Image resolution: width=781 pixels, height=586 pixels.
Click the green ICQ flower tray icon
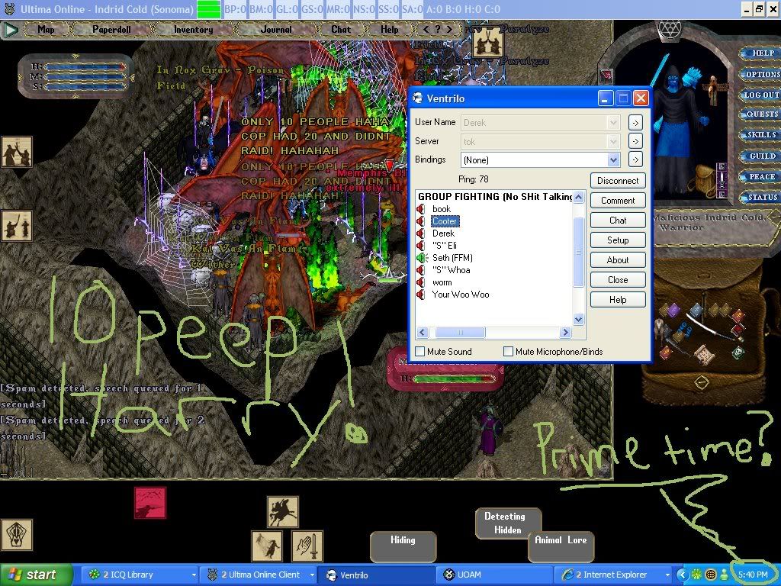click(x=697, y=575)
